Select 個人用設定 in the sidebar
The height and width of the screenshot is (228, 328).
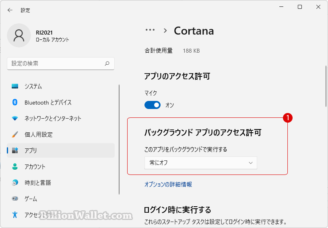point(61,134)
